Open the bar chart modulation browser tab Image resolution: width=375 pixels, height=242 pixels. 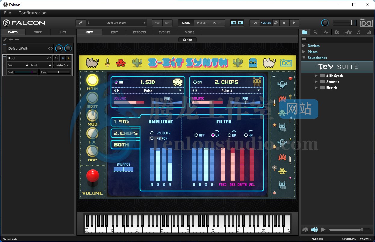(369, 32)
